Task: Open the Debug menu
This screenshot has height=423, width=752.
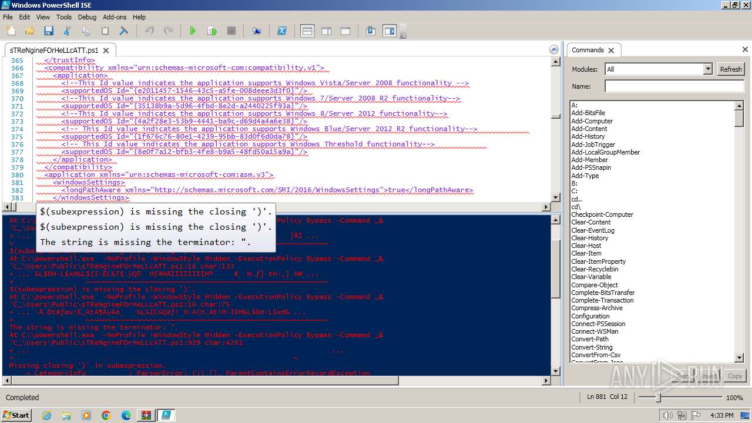Action: coord(87,17)
